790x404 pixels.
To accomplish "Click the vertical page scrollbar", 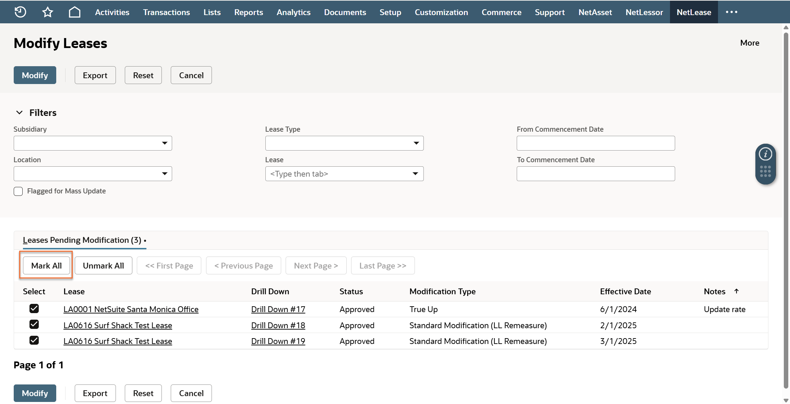I will [x=786, y=206].
